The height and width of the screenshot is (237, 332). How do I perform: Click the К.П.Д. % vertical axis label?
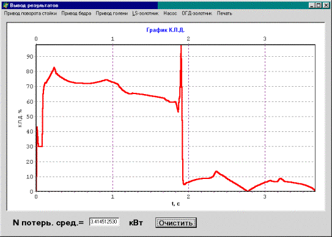[20, 118]
